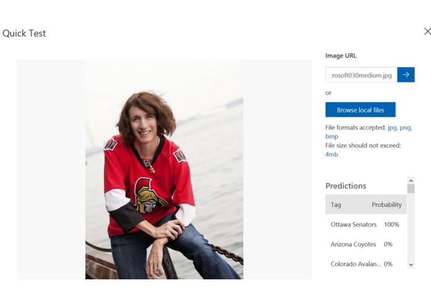Submit the image URL with arrow button
431x306 pixels.
tap(406, 75)
